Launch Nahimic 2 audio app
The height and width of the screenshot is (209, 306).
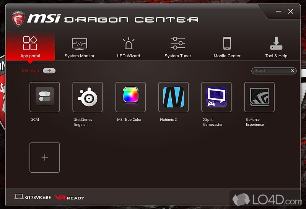coord(174,97)
